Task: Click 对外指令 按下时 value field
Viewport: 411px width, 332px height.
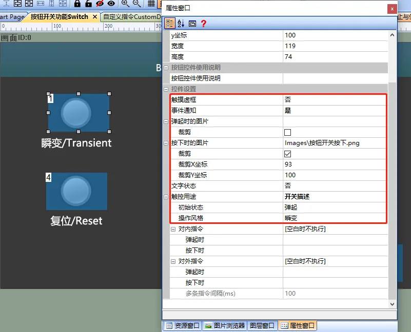Action: (x=335, y=283)
